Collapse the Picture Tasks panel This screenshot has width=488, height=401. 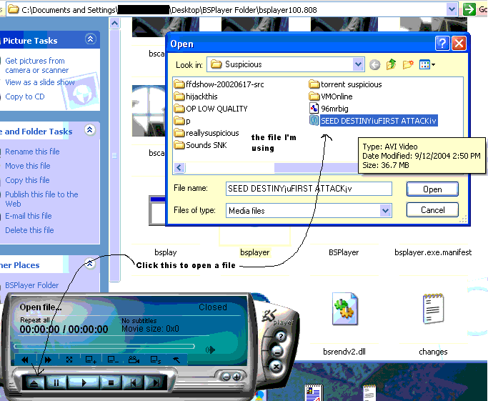pyautogui.click(x=90, y=39)
